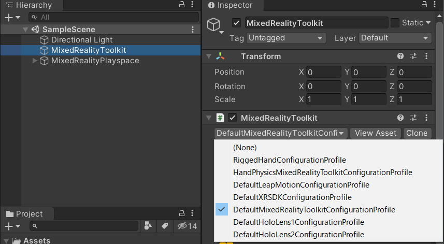Click cube icon of MixedRealityPlayspace row
This screenshot has height=244, width=444.
point(44,61)
